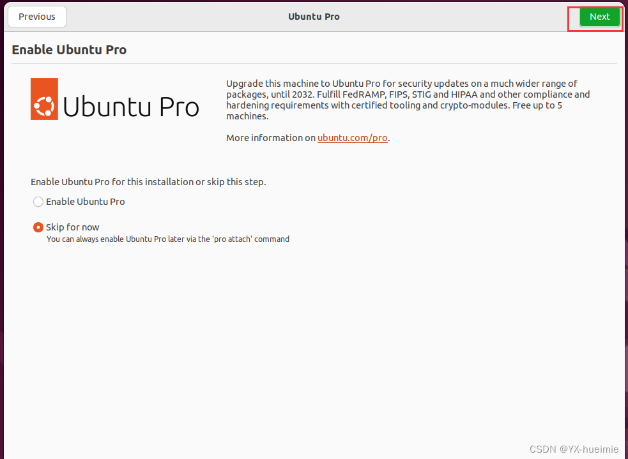Select the orange Ubuntu Pro square graphic
The height and width of the screenshot is (459, 628).
pyautogui.click(x=43, y=99)
